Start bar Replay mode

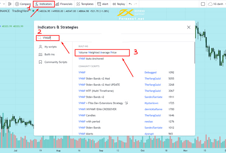pos(119,4)
